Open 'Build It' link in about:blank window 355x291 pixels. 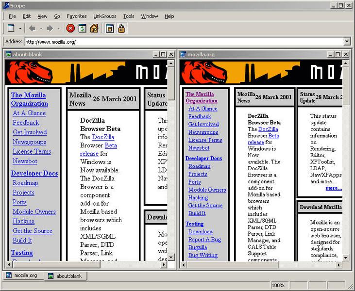tap(22, 240)
